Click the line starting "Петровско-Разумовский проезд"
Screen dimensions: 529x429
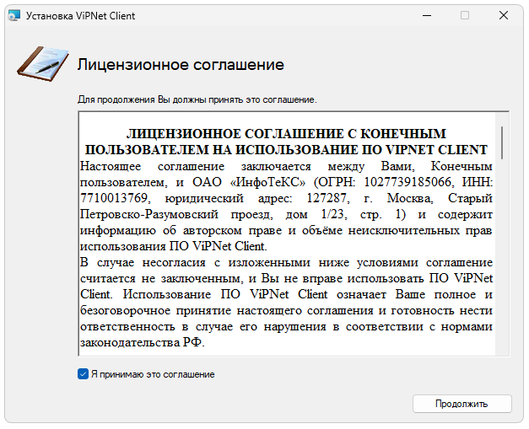pyautogui.click(x=286, y=214)
